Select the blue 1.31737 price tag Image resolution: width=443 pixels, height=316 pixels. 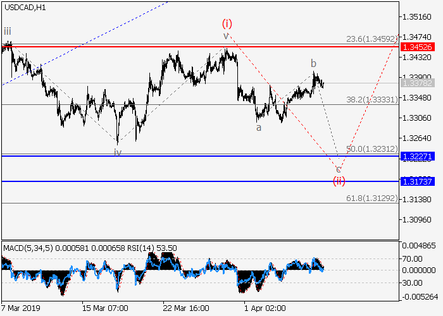coord(417,181)
